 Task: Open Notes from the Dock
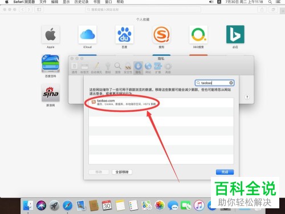tap(120, 205)
